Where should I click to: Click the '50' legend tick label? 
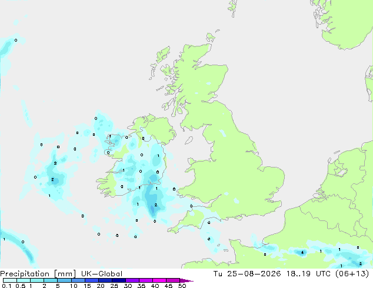(182, 286)
